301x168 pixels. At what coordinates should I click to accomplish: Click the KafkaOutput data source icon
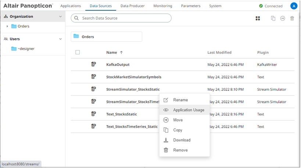point(93,65)
